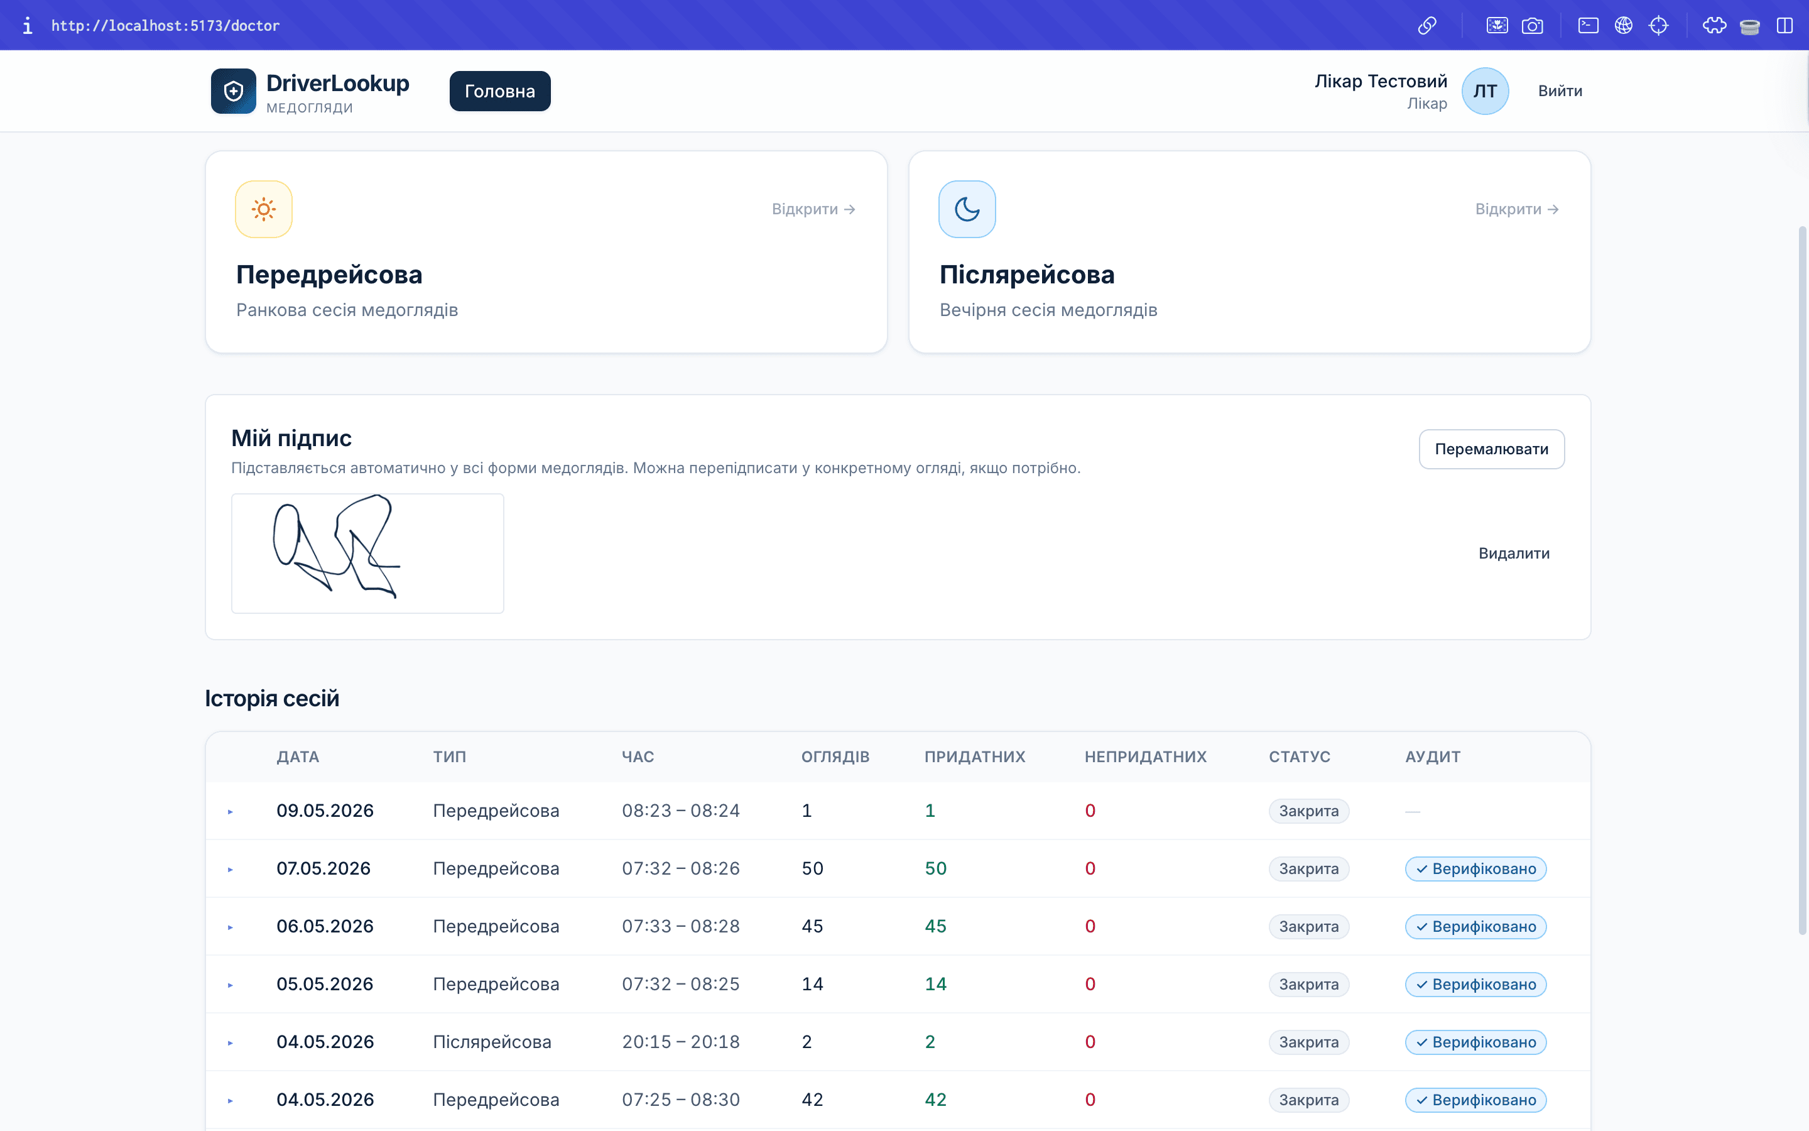
Task: Open the terminal console icon
Action: point(1588,25)
